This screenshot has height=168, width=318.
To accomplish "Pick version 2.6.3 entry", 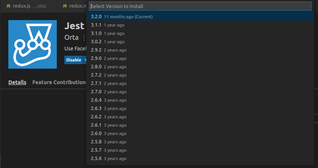I will click(200, 108).
